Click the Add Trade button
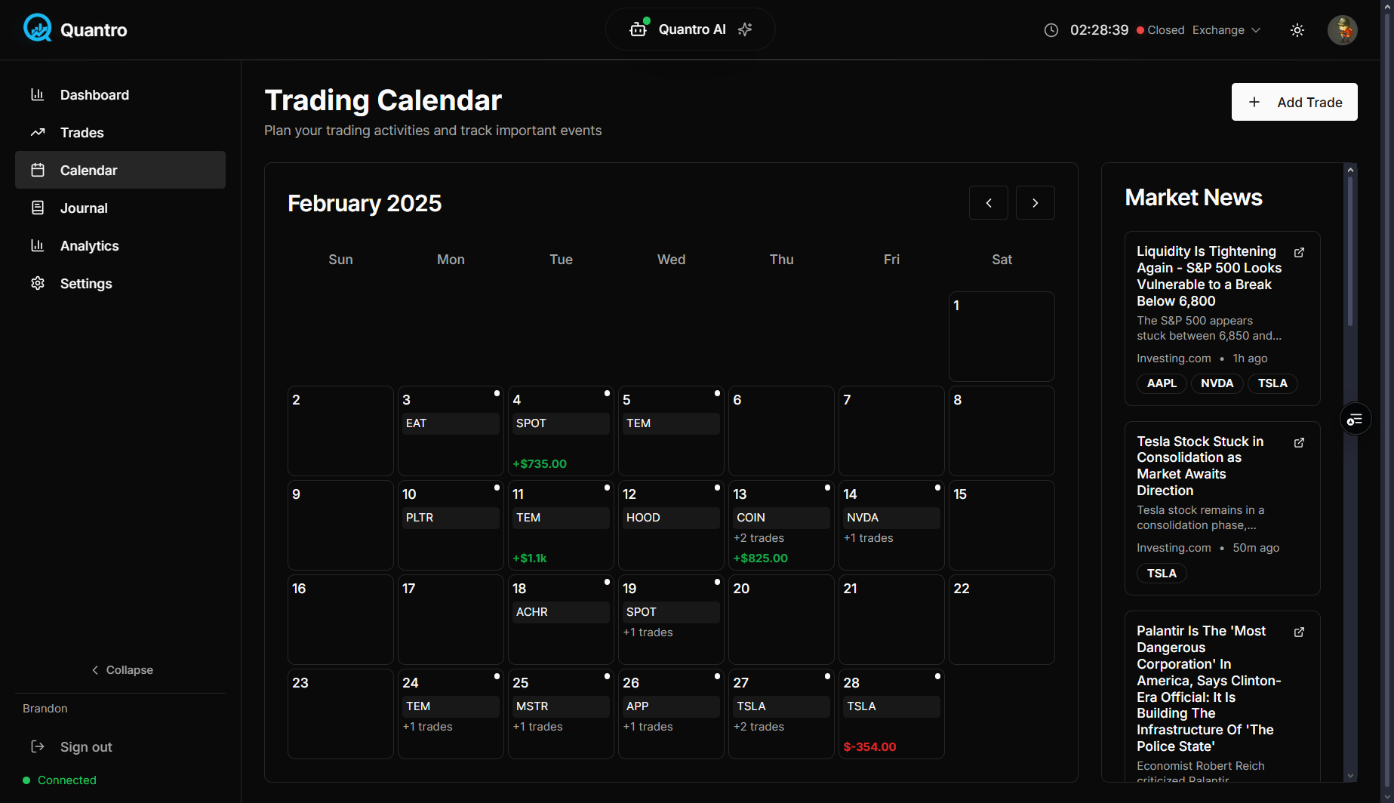The height and width of the screenshot is (803, 1394). [x=1294, y=102]
